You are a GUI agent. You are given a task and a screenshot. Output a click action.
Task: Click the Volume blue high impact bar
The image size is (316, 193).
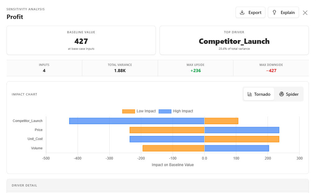tap(237, 148)
